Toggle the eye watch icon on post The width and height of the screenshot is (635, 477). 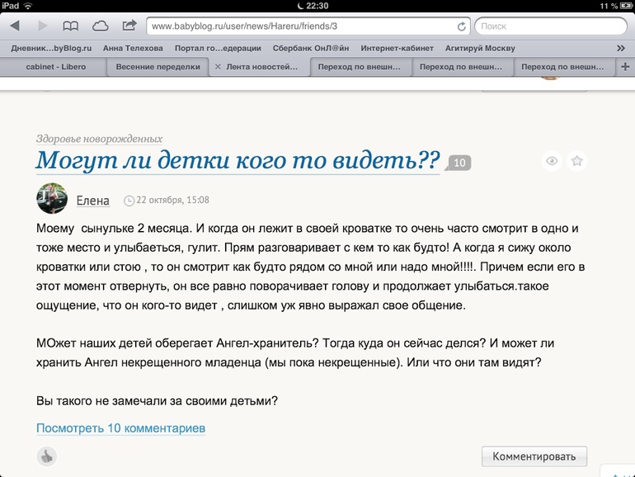point(552,162)
